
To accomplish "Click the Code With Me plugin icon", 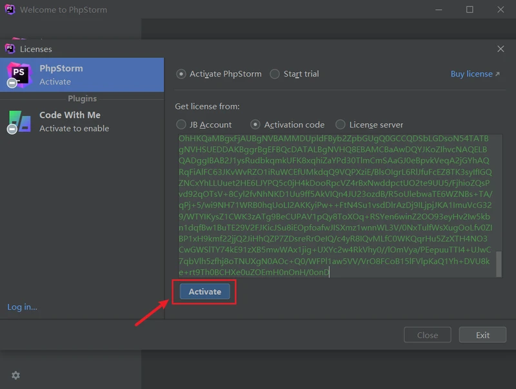I will tap(18, 121).
